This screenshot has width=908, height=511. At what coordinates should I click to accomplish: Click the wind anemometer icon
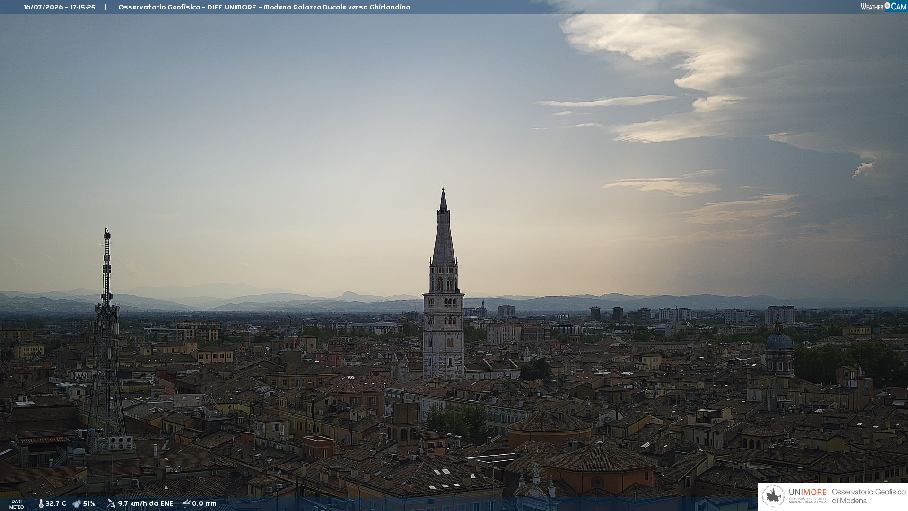tap(111, 503)
